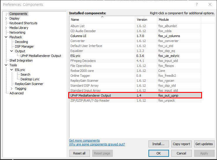Select Components in the preferences tree
The height and width of the screenshot is (160, 217).
(18, 14)
